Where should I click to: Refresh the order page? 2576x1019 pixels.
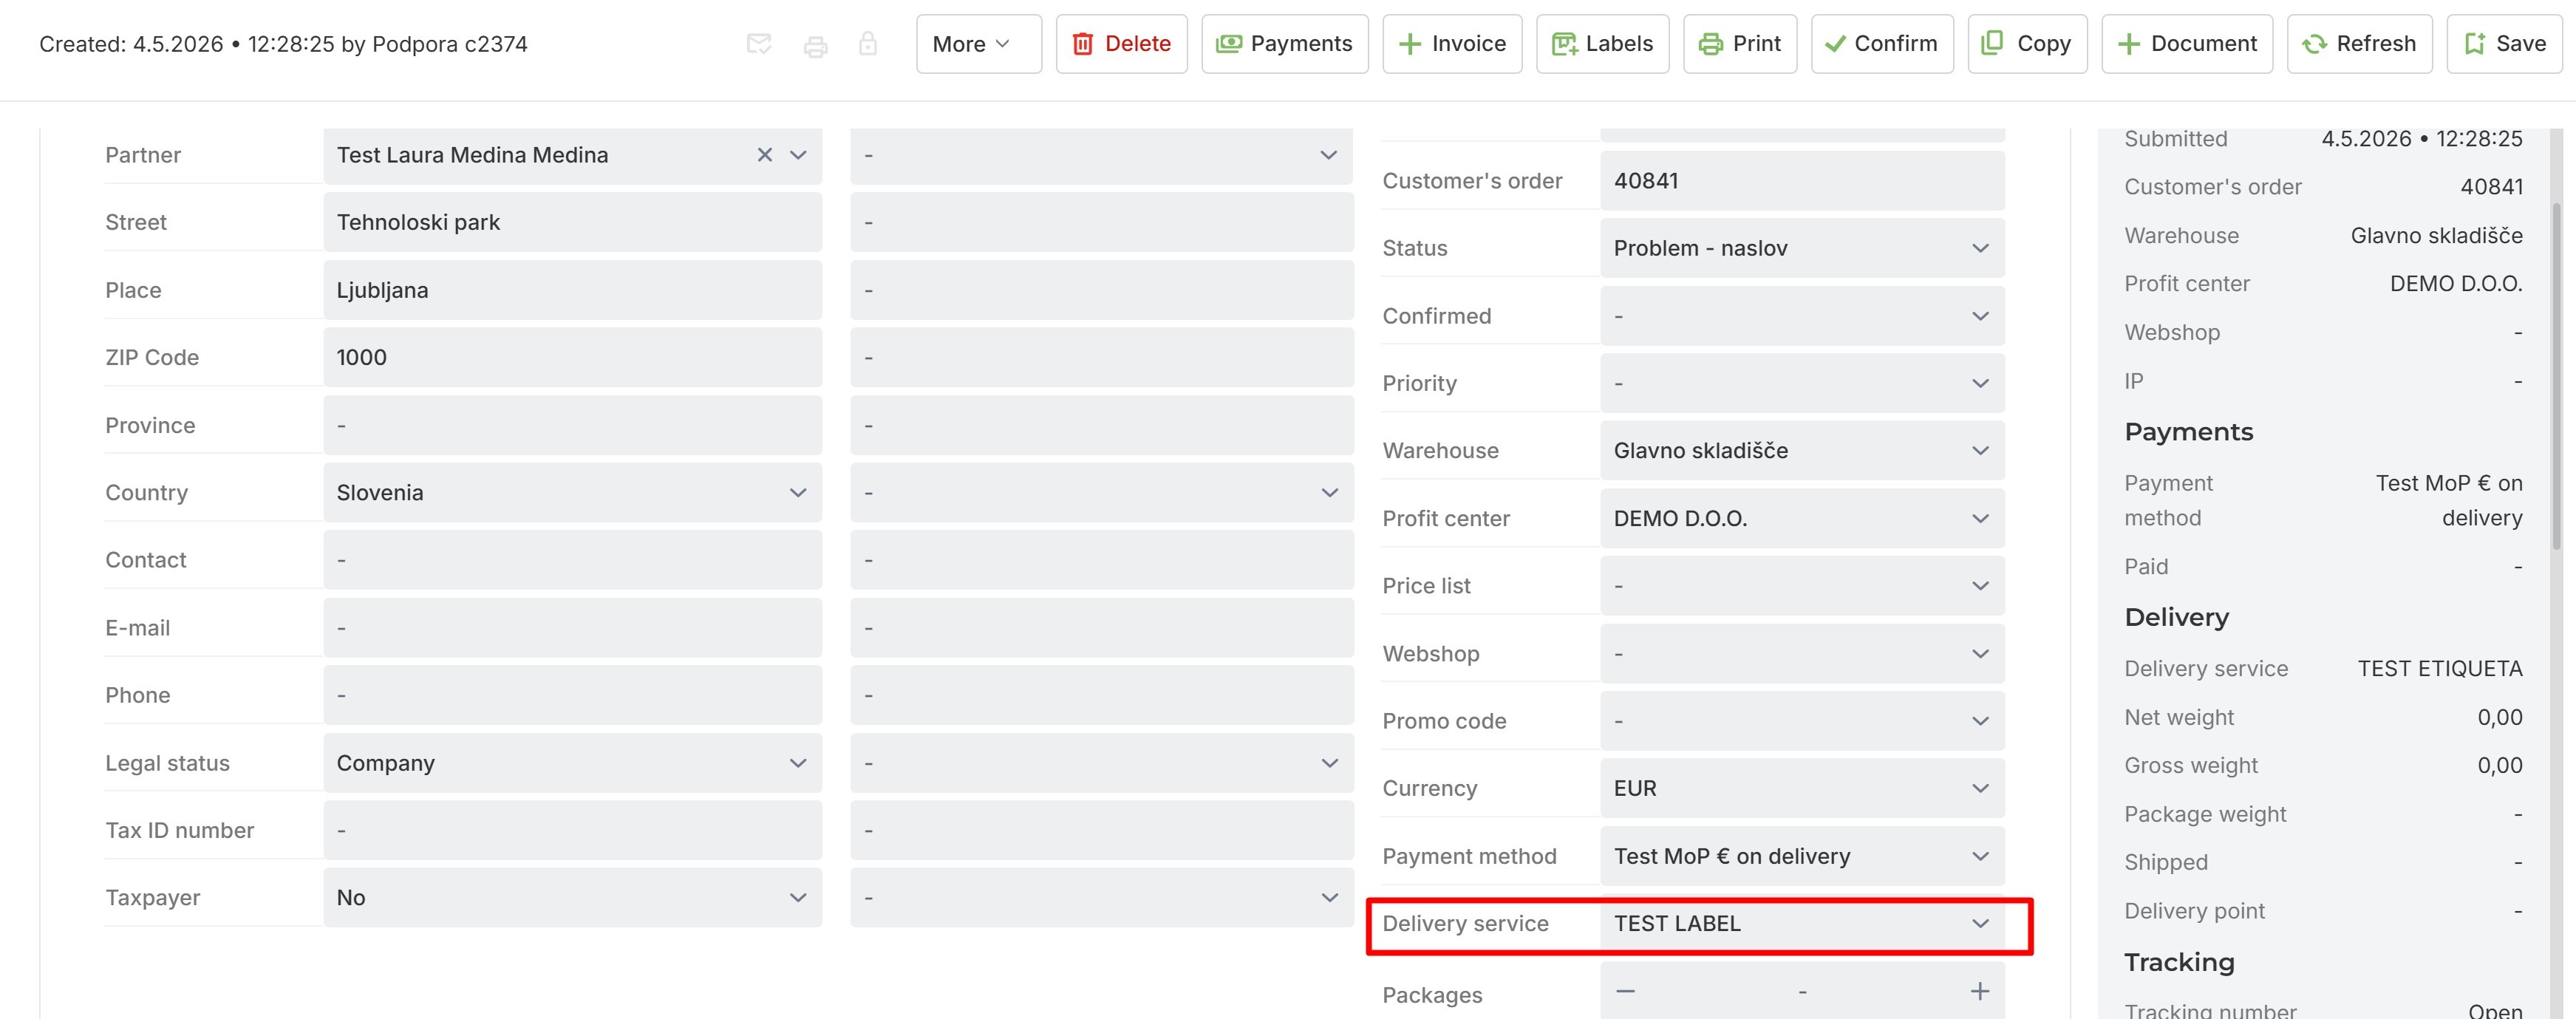point(2359,44)
